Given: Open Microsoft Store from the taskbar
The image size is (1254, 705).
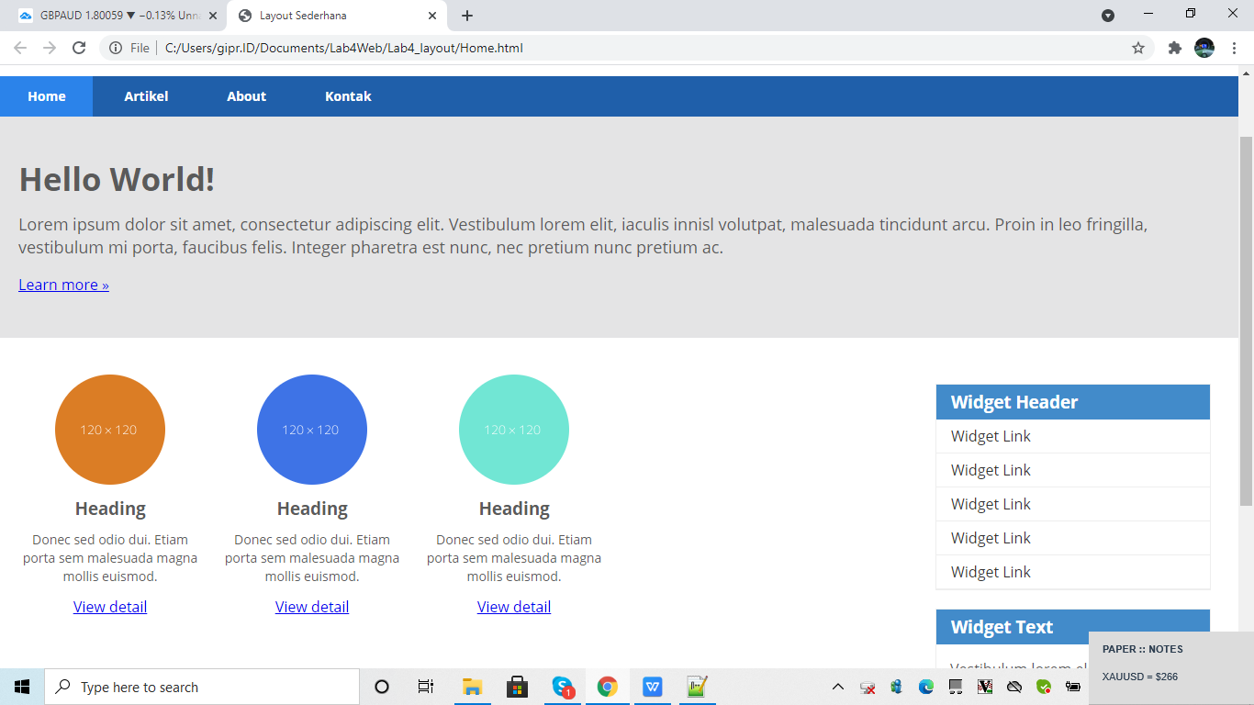Looking at the screenshot, I should coord(517,687).
